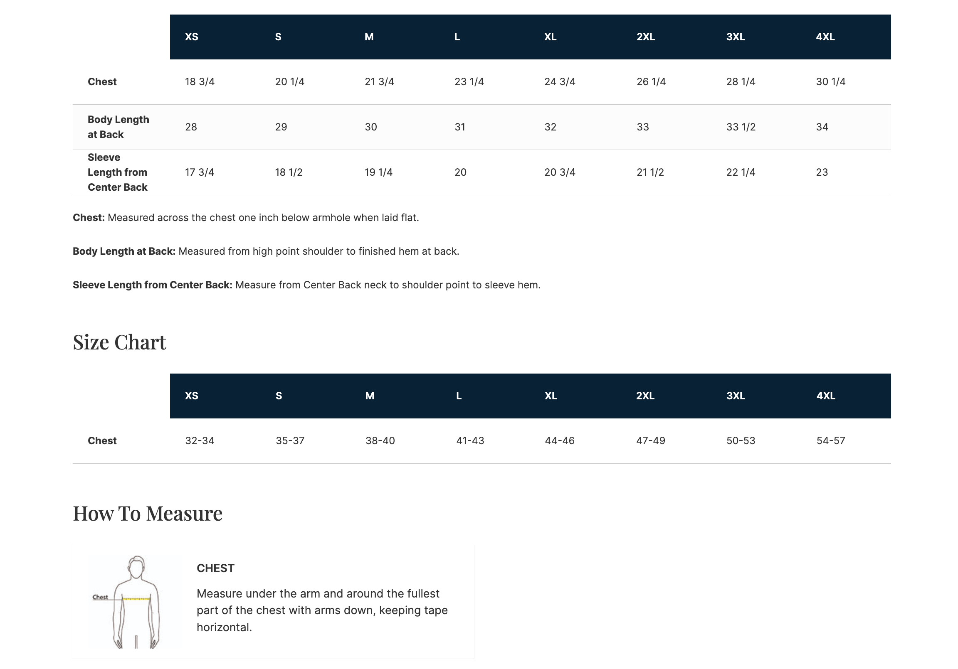
Task: Select the 33 1/2 body length cell
Action: tap(741, 127)
